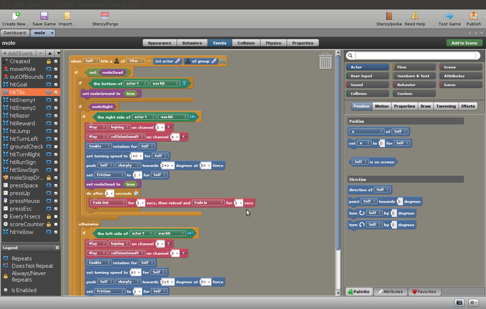Open the x dropdown in the set x block
The image size is (486, 309).
364,143
